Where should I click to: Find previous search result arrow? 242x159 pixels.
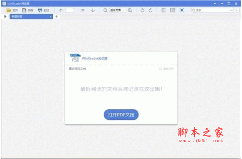click(232, 10)
